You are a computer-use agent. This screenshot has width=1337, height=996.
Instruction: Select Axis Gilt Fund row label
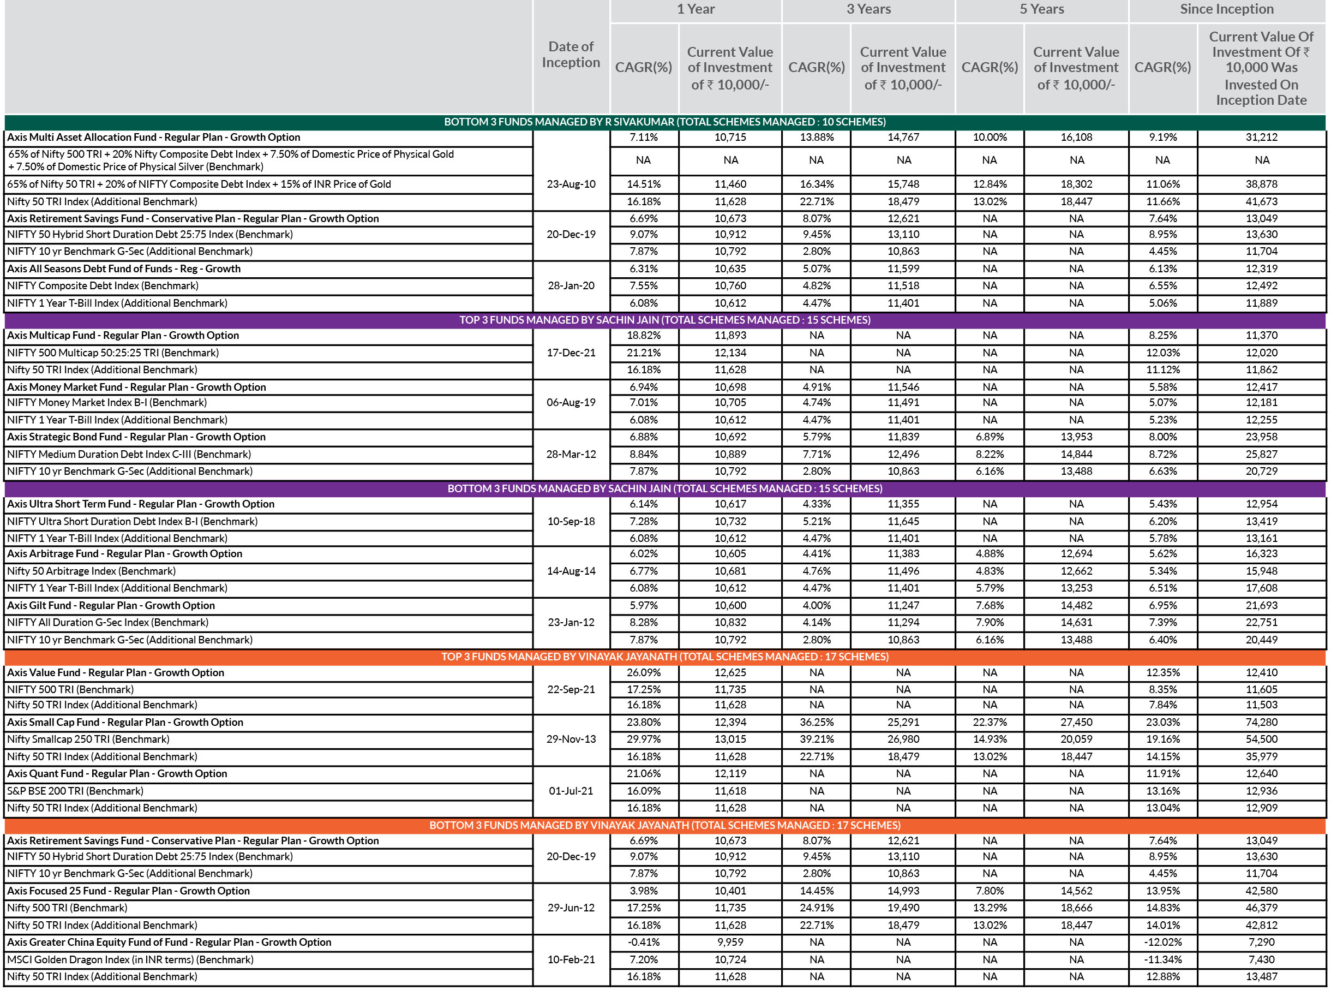tap(110, 605)
